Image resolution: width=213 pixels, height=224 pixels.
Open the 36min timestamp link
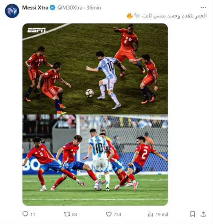click(x=94, y=8)
